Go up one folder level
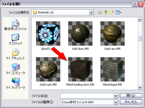The image size is (145, 108). [105, 12]
